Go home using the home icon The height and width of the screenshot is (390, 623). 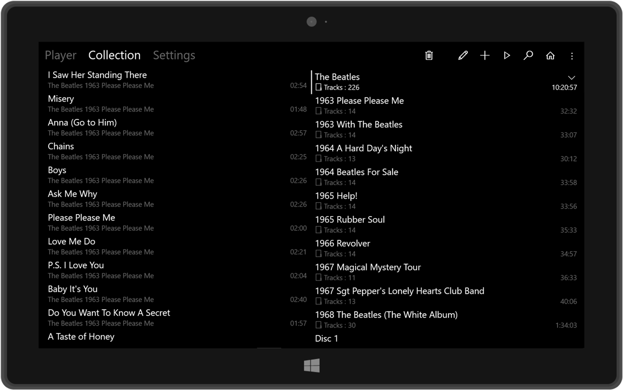[550, 56]
